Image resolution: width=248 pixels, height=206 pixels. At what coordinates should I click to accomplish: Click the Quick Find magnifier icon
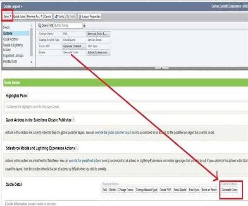pyautogui.click(x=40, y=25)
